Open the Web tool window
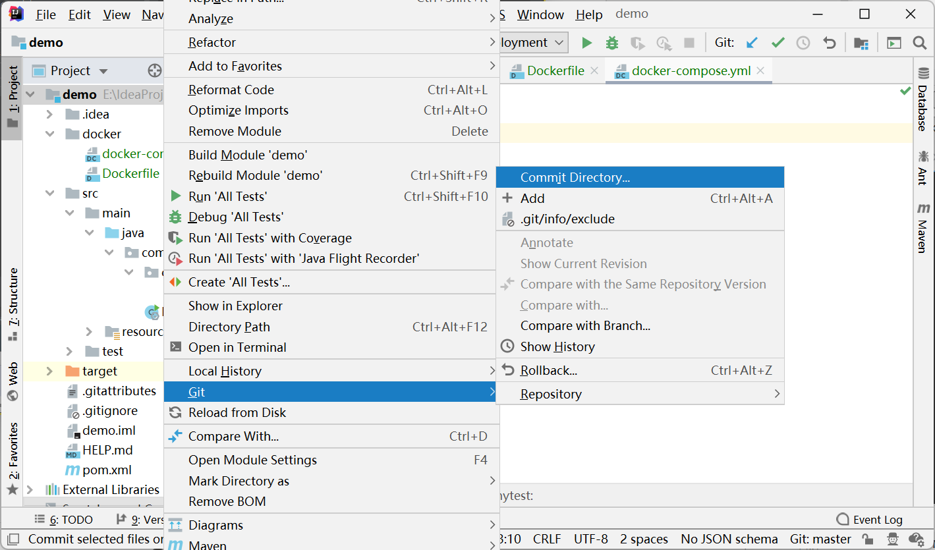 [x=13, y=381]
